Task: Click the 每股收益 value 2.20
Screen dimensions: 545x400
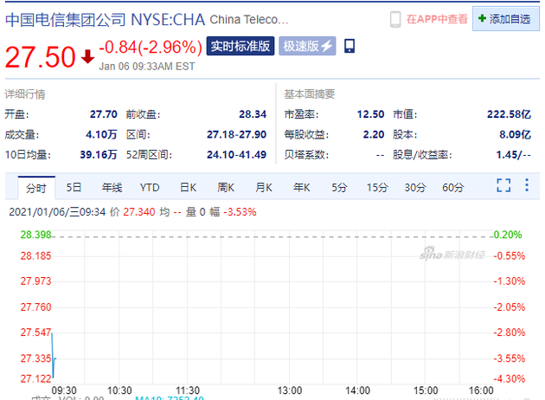Action: (374, 134)
